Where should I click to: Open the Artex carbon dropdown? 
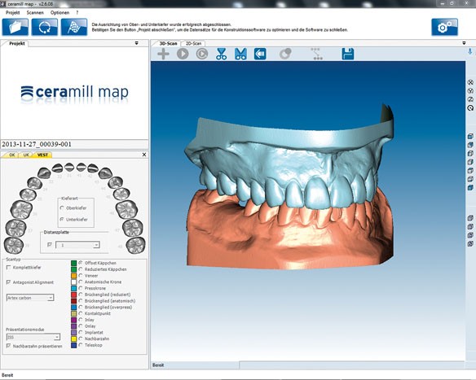51,298
